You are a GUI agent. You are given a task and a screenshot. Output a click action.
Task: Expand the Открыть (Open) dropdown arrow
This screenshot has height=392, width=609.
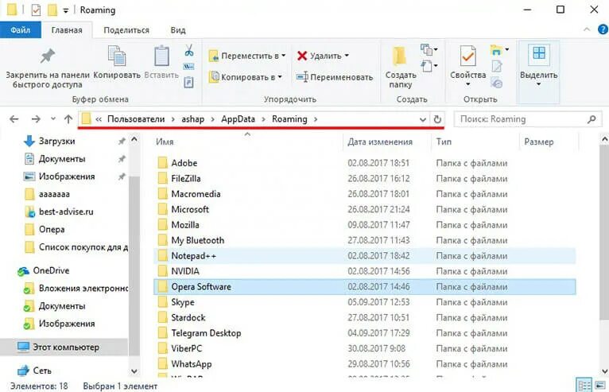506,50
